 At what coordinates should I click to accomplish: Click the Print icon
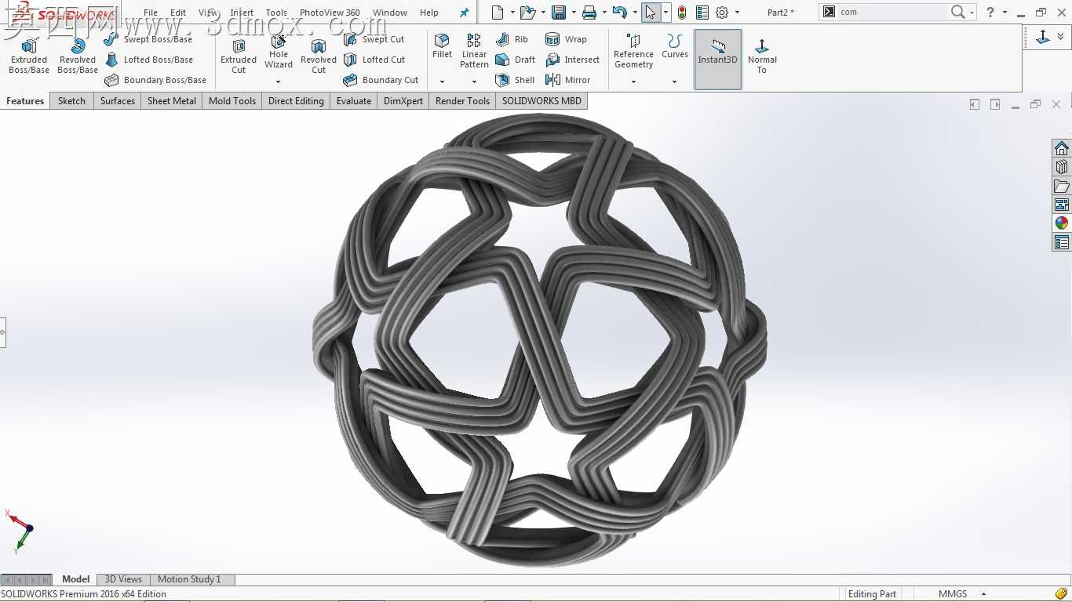click(x=589, y=12)
